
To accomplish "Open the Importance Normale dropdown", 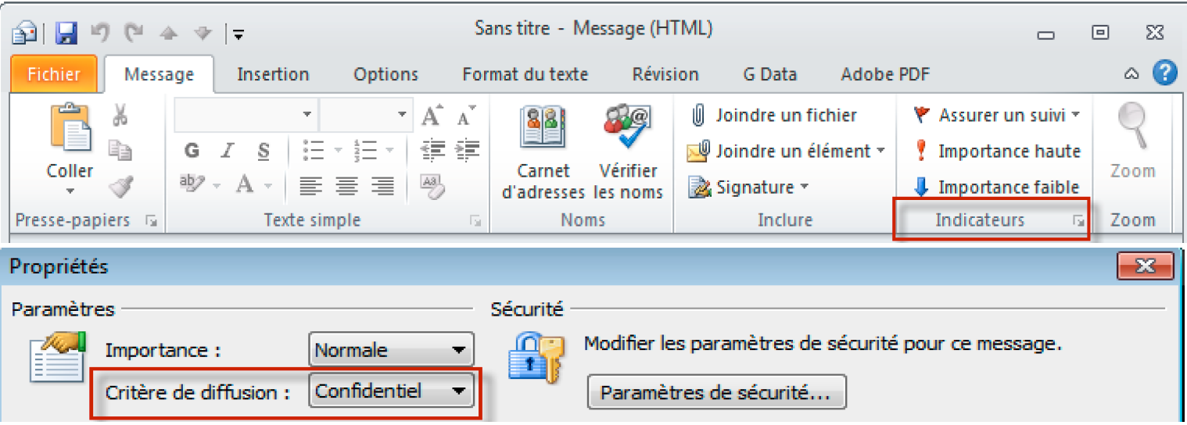I will 392,350.
